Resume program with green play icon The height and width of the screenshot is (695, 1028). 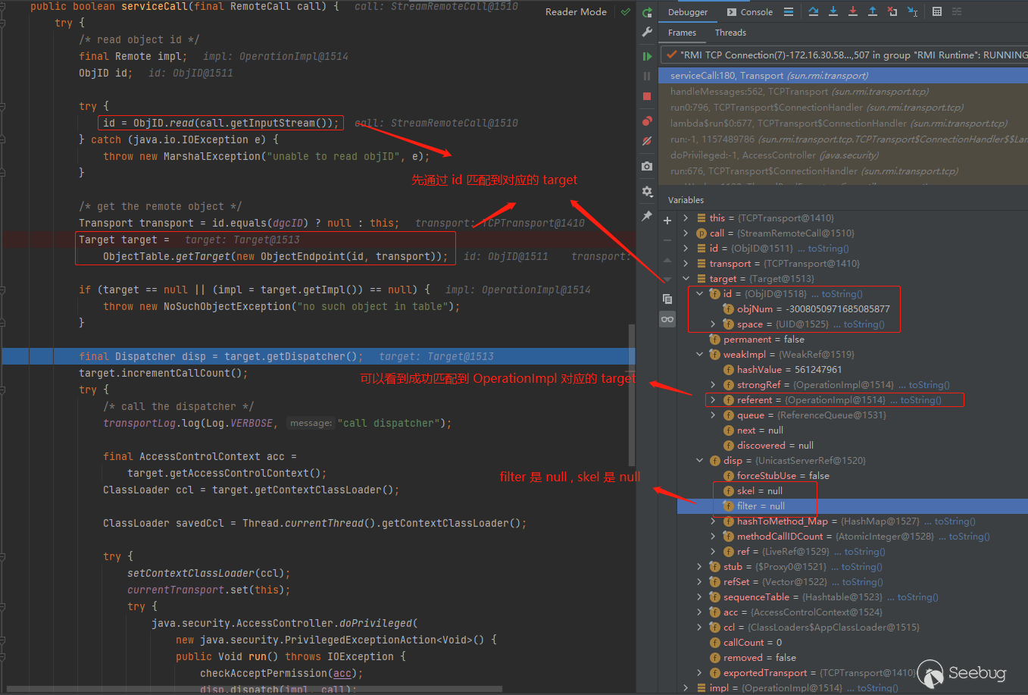click(647, 56)
